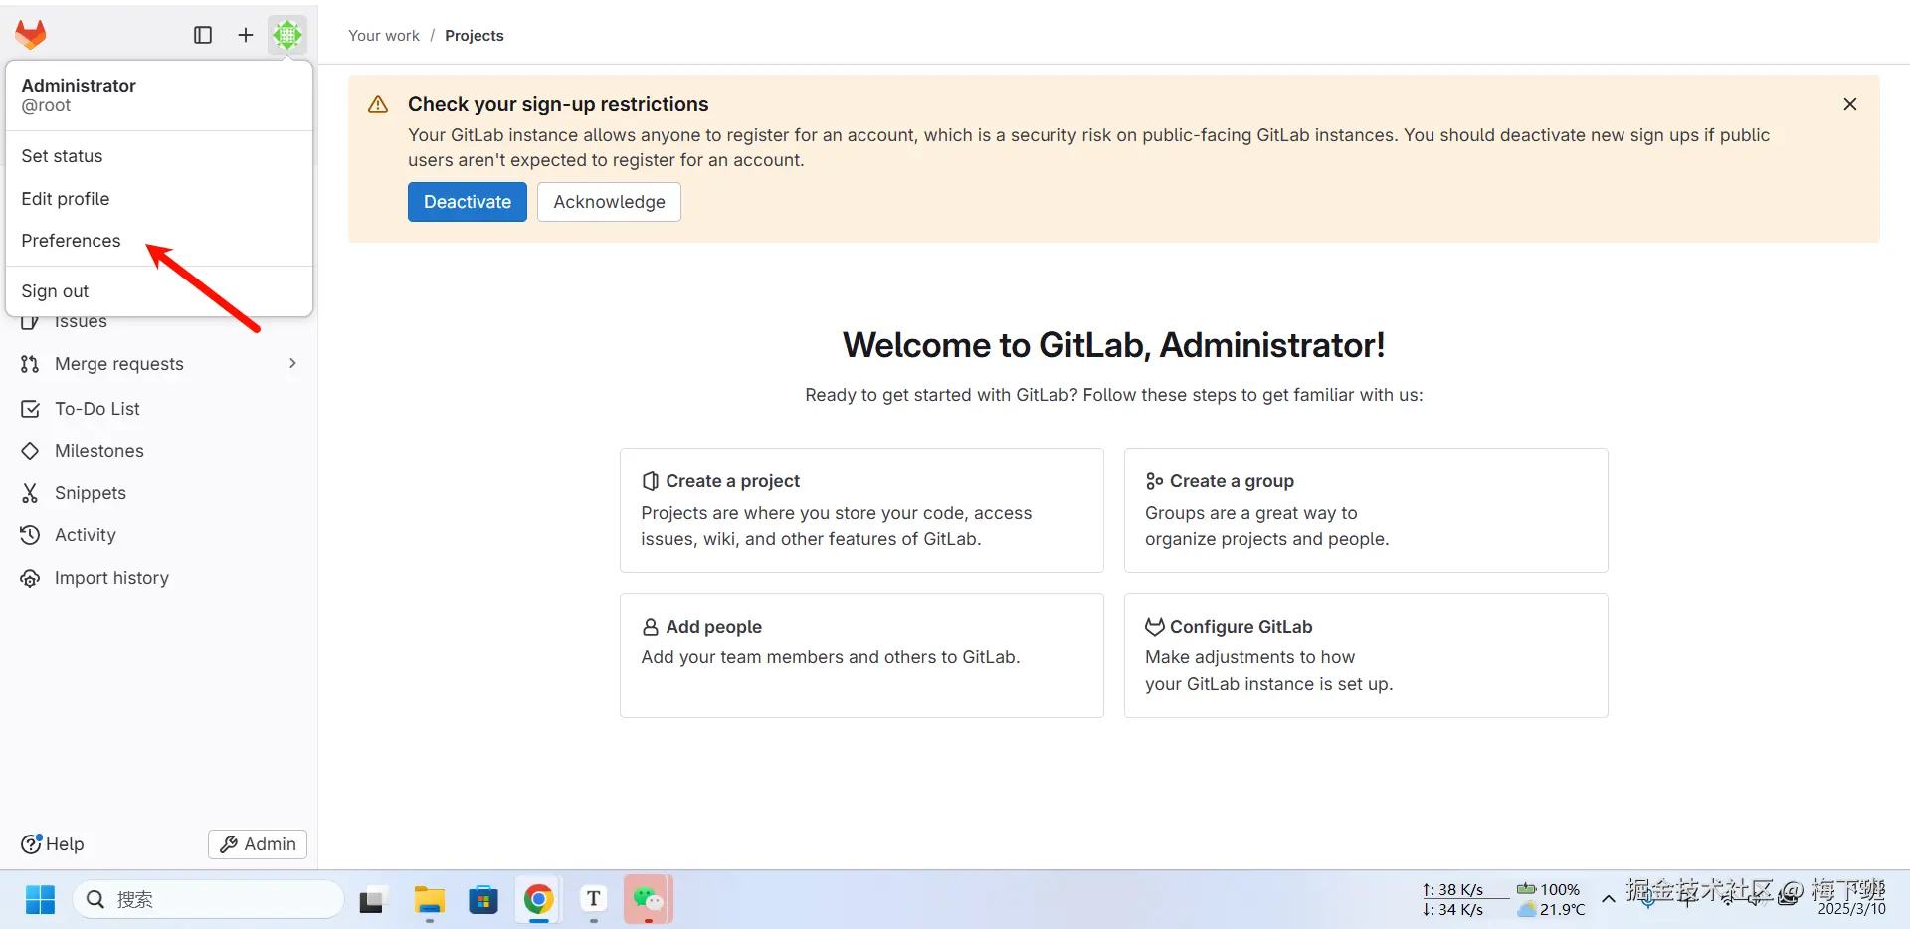The width and height of the screenshot is (1910, 929).
Task: Toggle the sidebar collapse icon
Action: pos(203,35)
